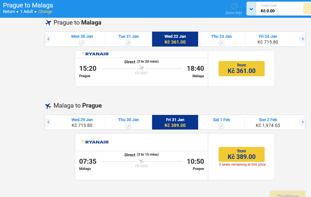Select the Wed 29 Jan return date tab
Screen dimensions: 311x197
[82, 122]
